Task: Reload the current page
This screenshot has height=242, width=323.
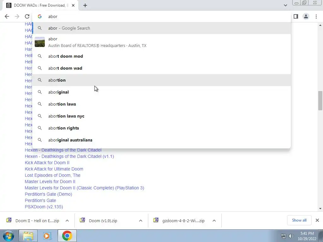Action: coord(27,16)
